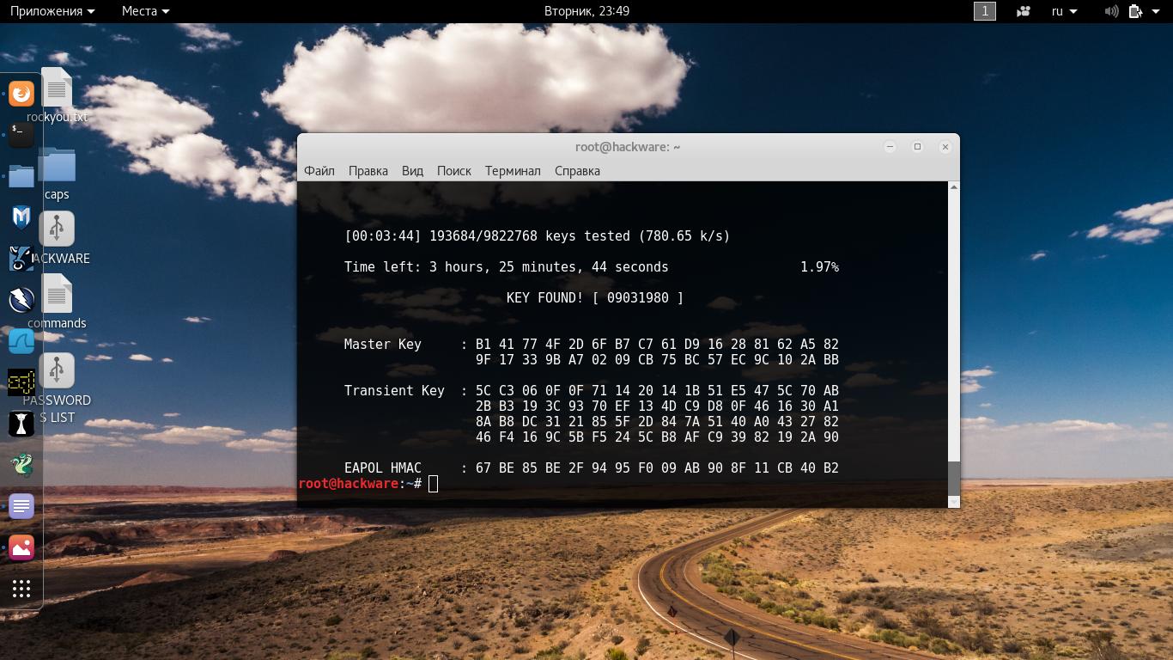This screenshot has height=660, width=1173.
Task: Click the terminal scrollbar thumb
Action: [x=953, y=477]
